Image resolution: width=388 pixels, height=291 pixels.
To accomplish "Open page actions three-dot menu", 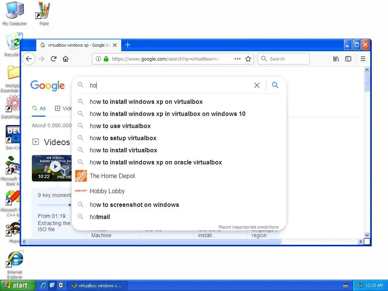I will [237, 59].
